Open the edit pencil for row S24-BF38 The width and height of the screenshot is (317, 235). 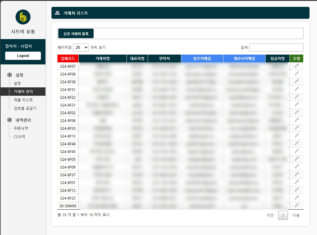(296, 81)
